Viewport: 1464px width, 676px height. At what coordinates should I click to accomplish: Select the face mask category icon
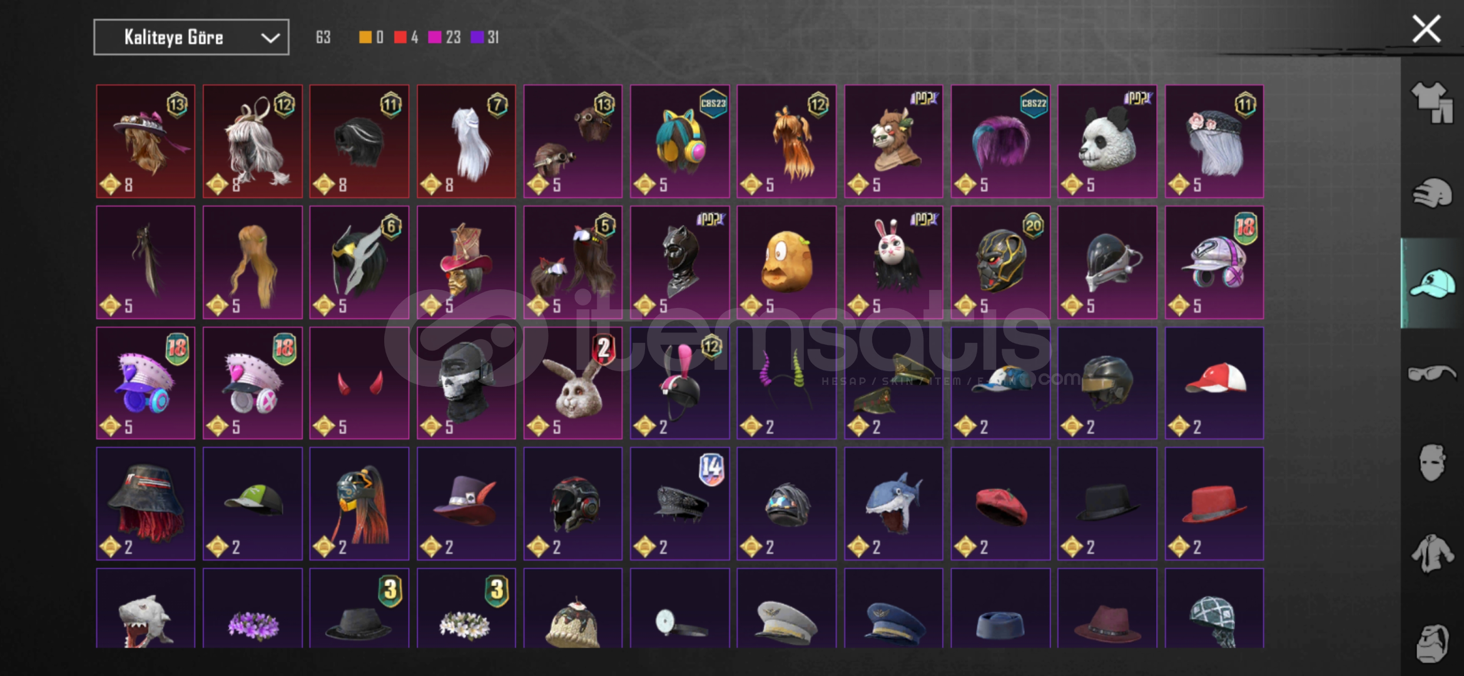click(1431, 463)
